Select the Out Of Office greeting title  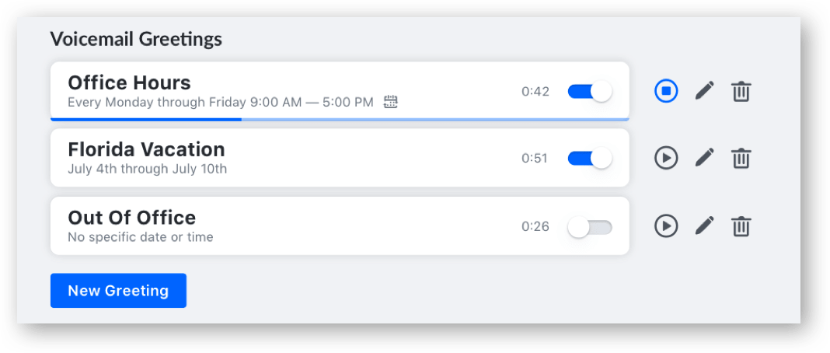(132, 218)
